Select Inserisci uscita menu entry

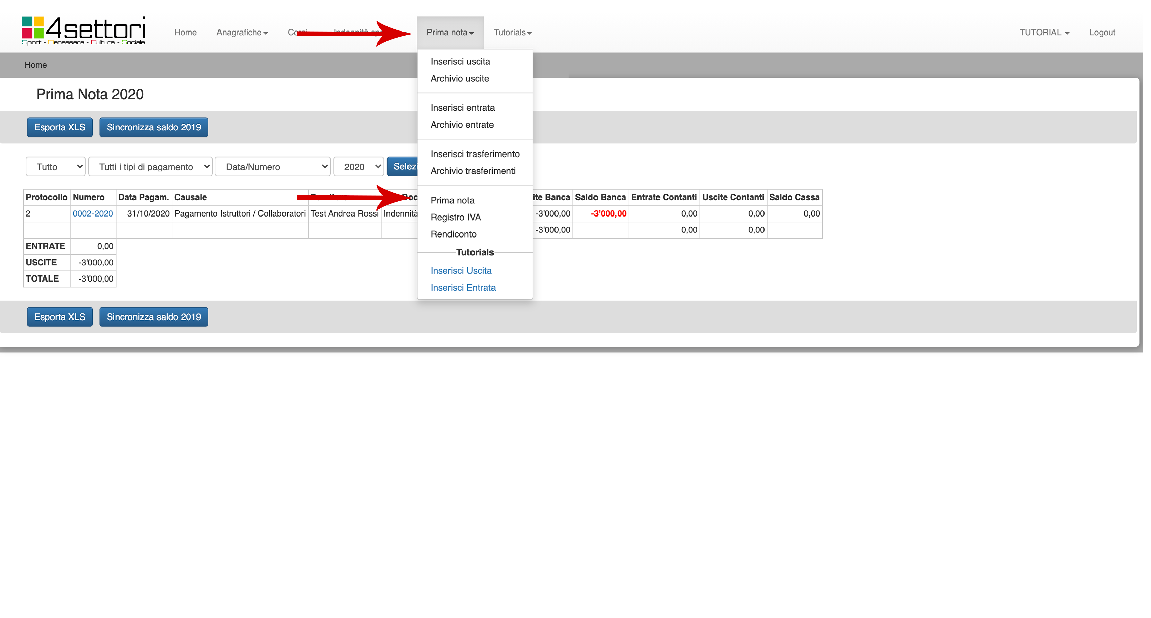click(460, 62)
